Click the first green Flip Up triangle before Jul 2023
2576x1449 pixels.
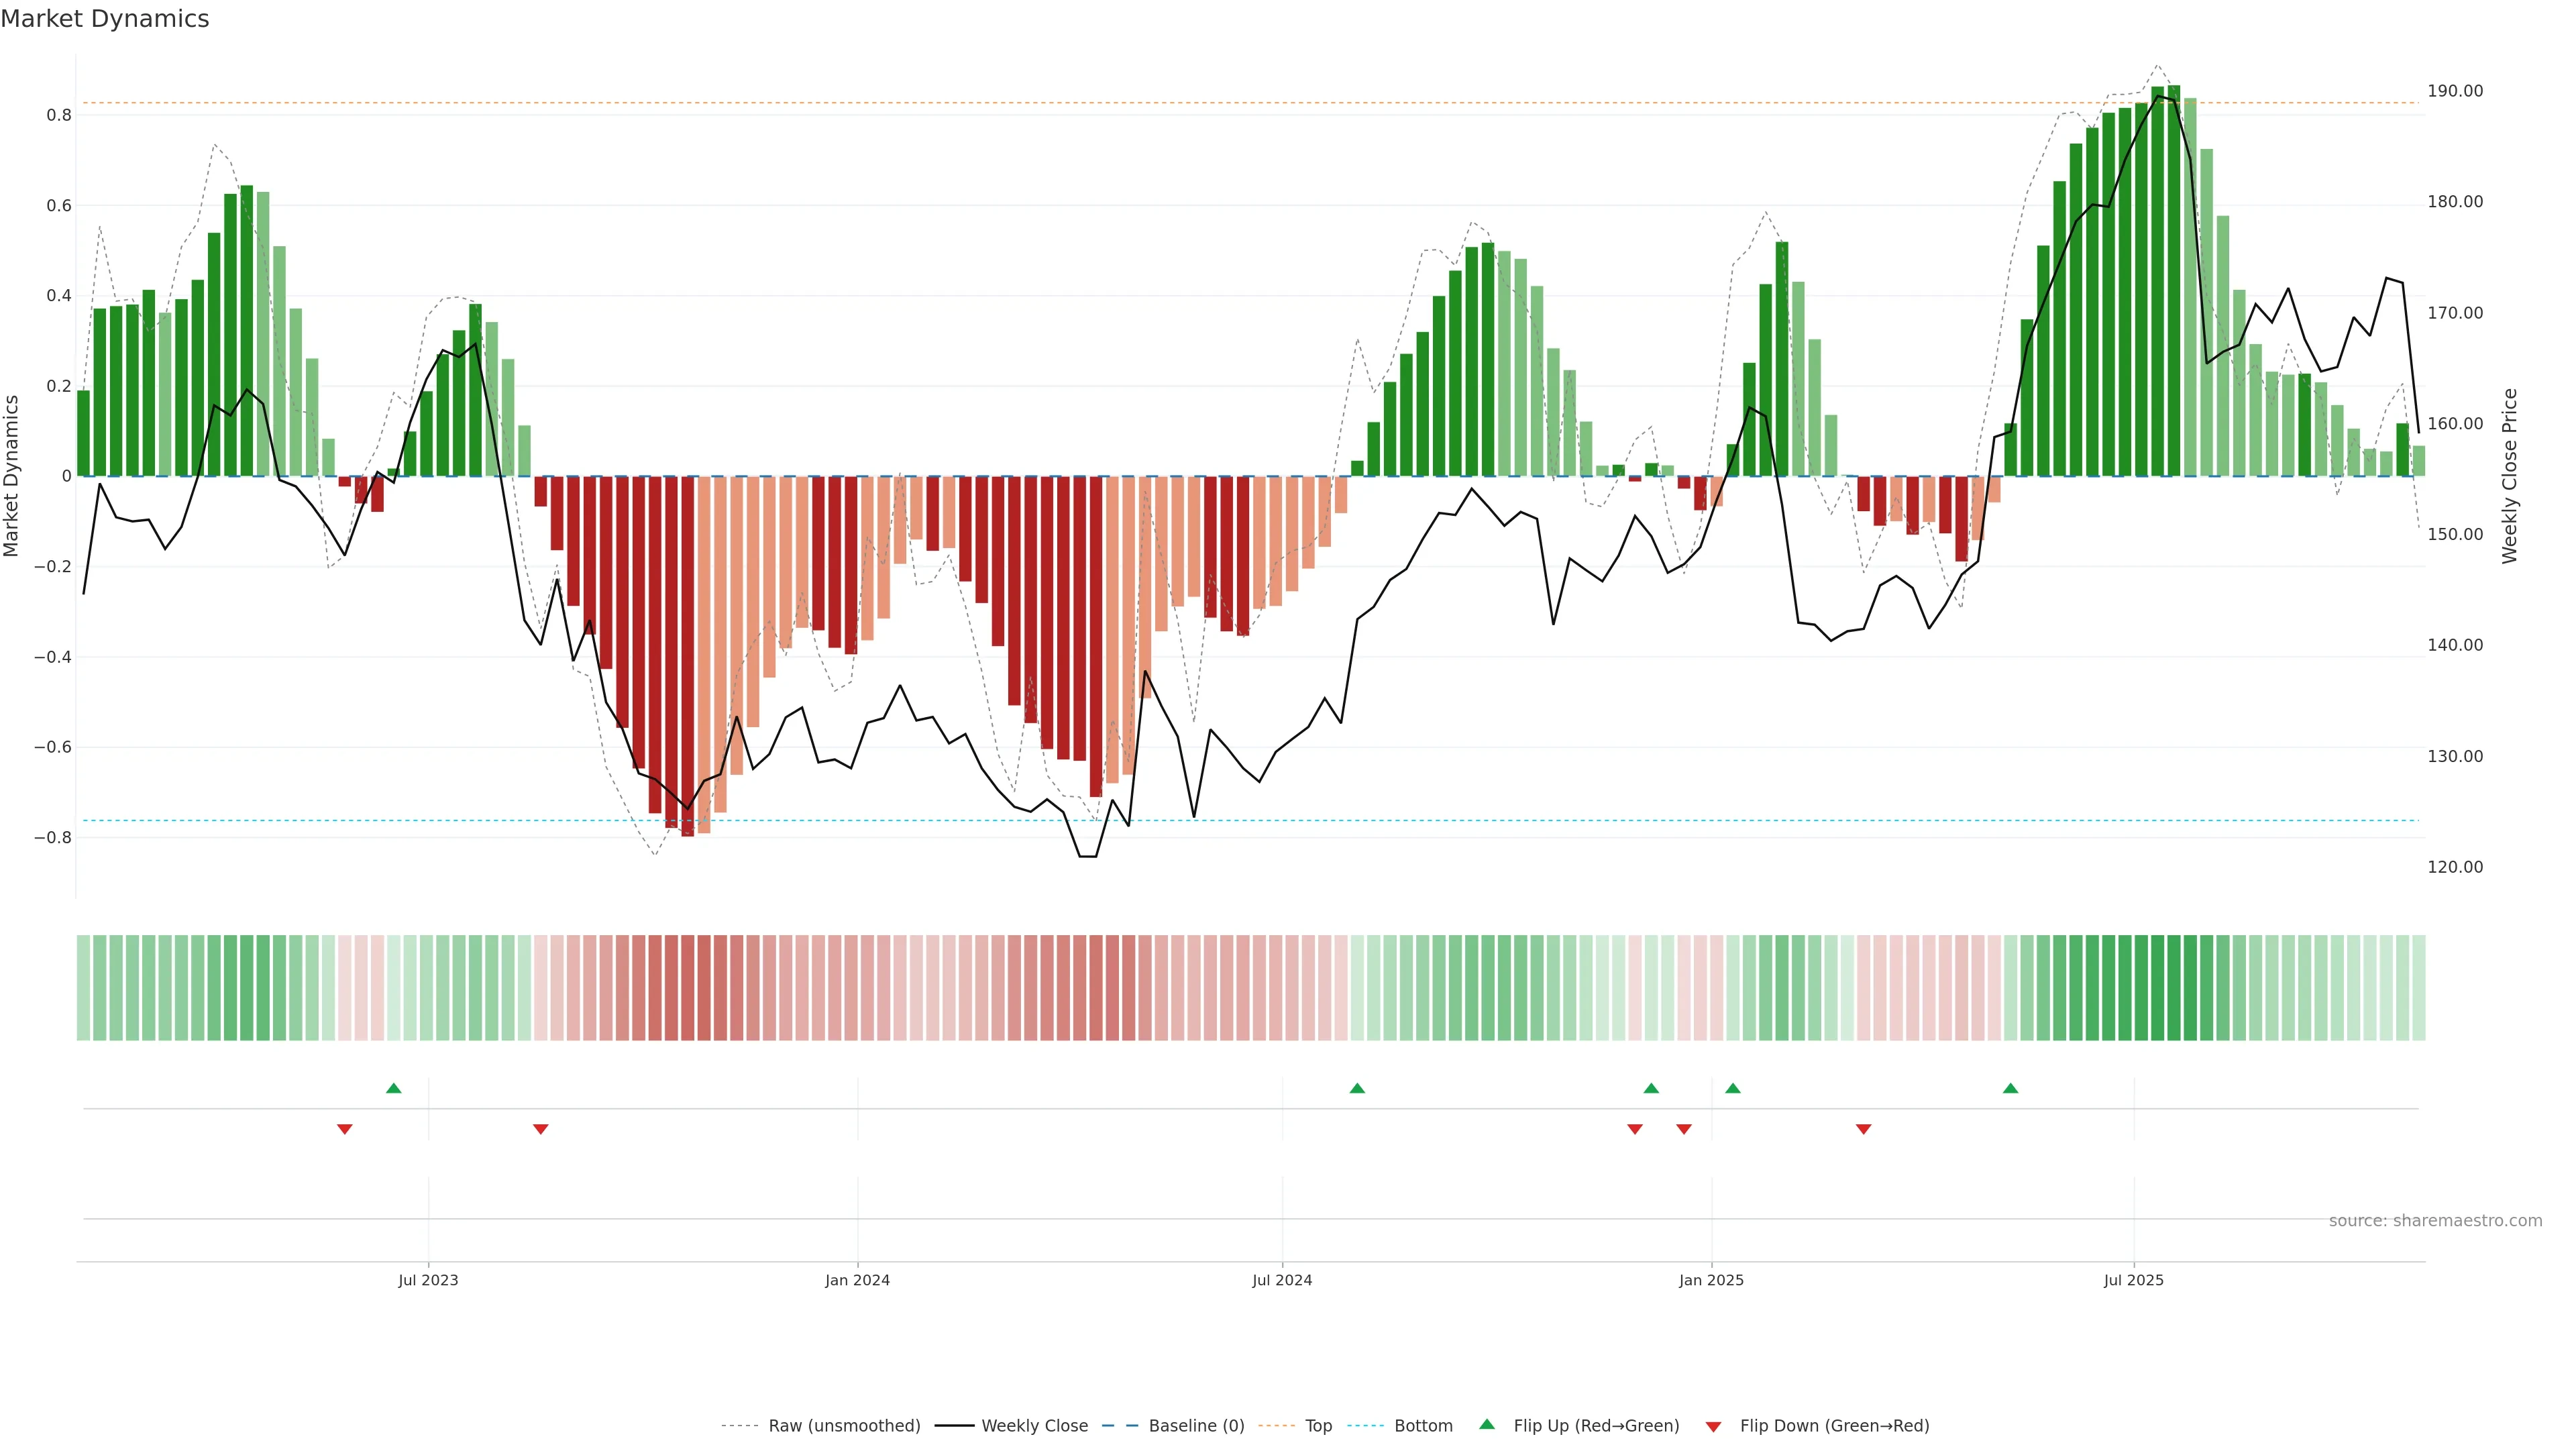click(x=393, y=1088)
